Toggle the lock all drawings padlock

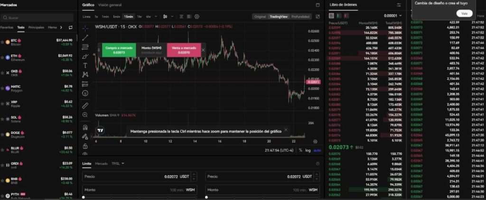[x=85, y=146]
